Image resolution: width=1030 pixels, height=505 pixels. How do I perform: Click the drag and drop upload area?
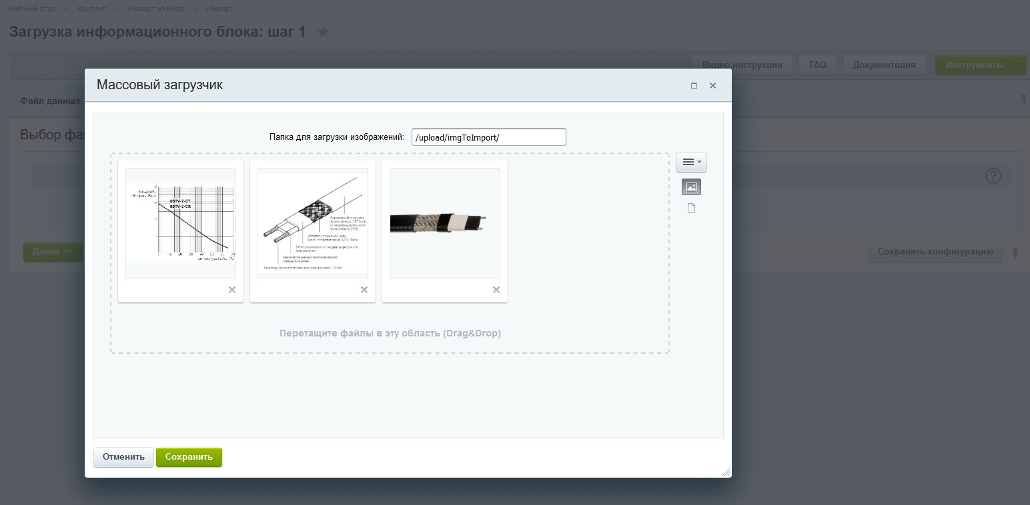click(x=390, y=333)
